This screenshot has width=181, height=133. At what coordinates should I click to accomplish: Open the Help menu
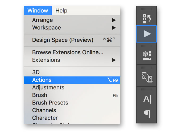[61, 11]
